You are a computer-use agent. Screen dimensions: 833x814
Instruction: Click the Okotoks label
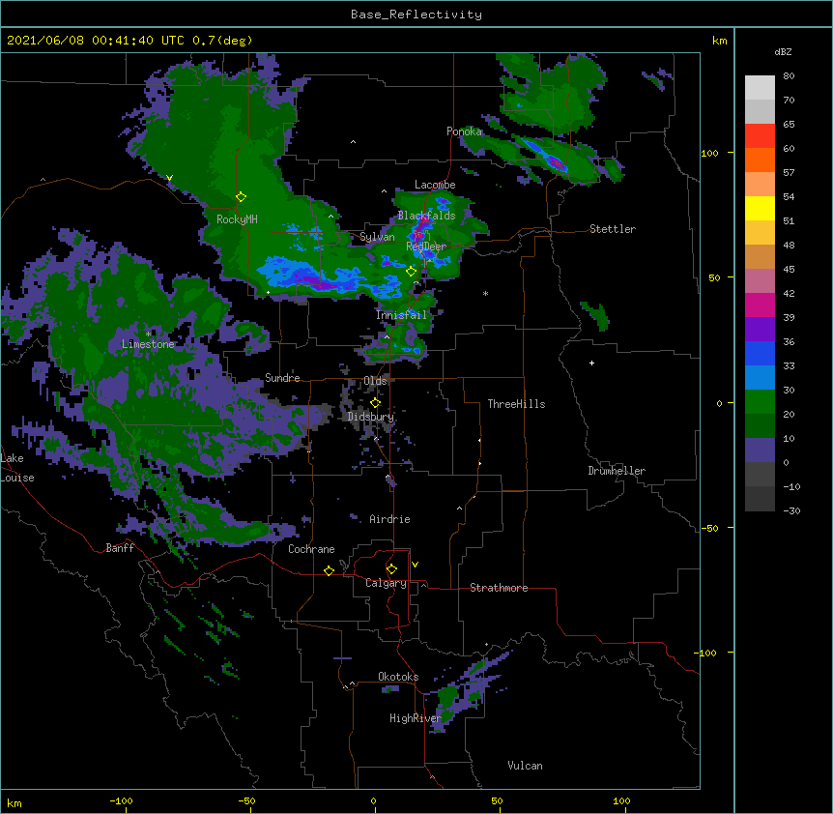pyautogui.click(x=398, y=677)
